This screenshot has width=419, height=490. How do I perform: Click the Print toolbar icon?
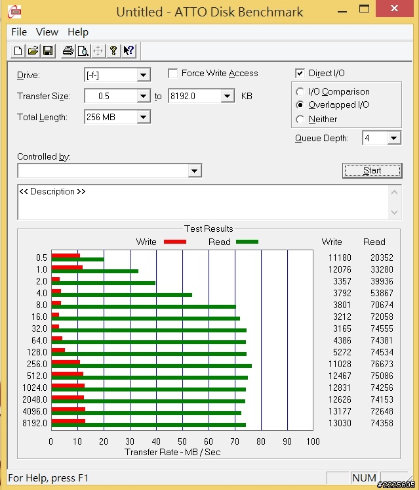(x=68, y=51)
